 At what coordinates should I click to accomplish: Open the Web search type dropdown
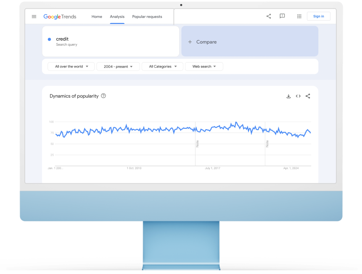click(x=204, y=66)
